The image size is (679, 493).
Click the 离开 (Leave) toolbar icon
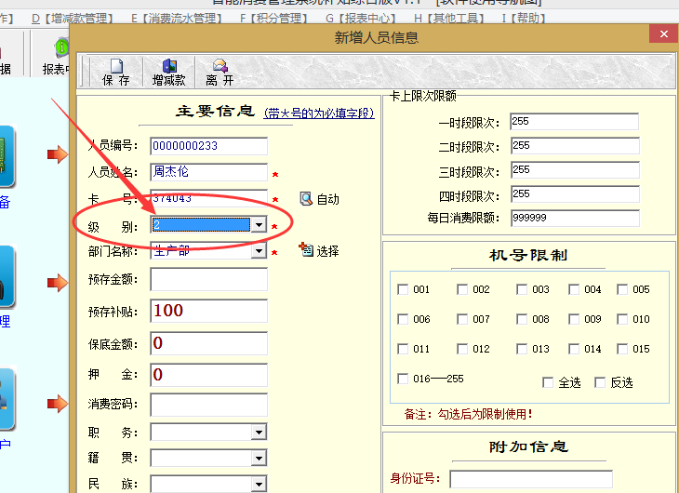coord(220,72)
